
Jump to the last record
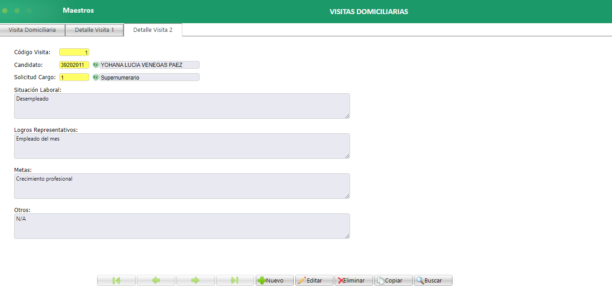click(235, 280)
